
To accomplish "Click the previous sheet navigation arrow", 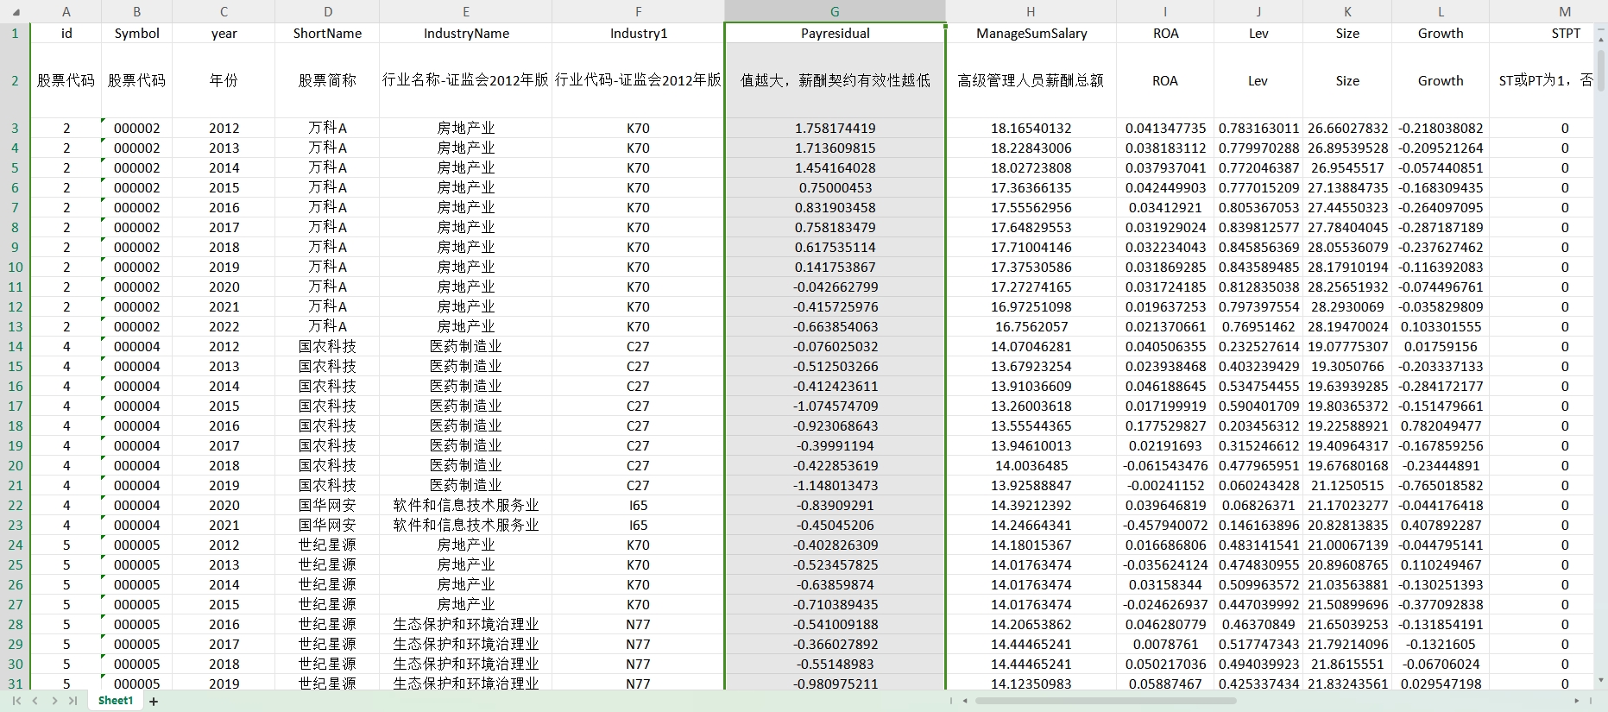I will coord(35,701).
